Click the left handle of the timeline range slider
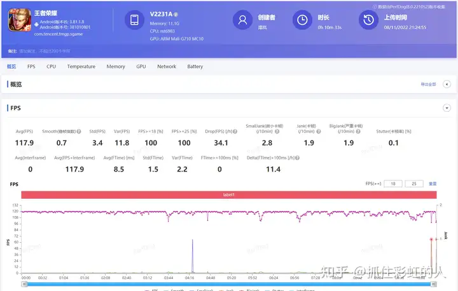 (25, 284)
